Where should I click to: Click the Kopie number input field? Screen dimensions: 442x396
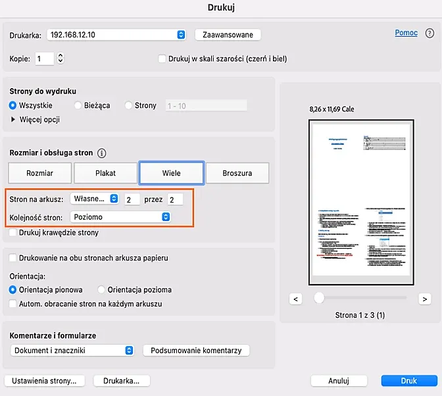45,59
